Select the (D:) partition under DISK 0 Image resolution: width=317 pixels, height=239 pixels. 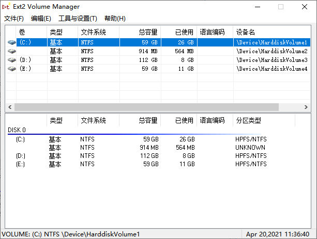pos(21,156)
